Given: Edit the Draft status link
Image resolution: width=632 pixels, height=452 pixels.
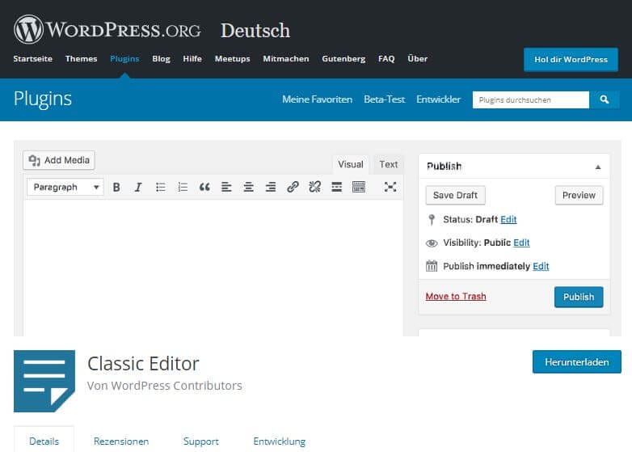Looking at the screenshot, I should tap(508, 219).
